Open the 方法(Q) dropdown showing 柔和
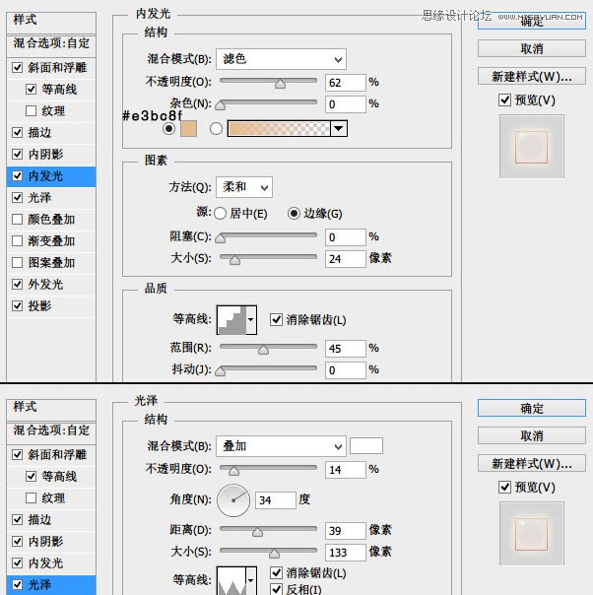The image size is (593, 595). (244, 187)
